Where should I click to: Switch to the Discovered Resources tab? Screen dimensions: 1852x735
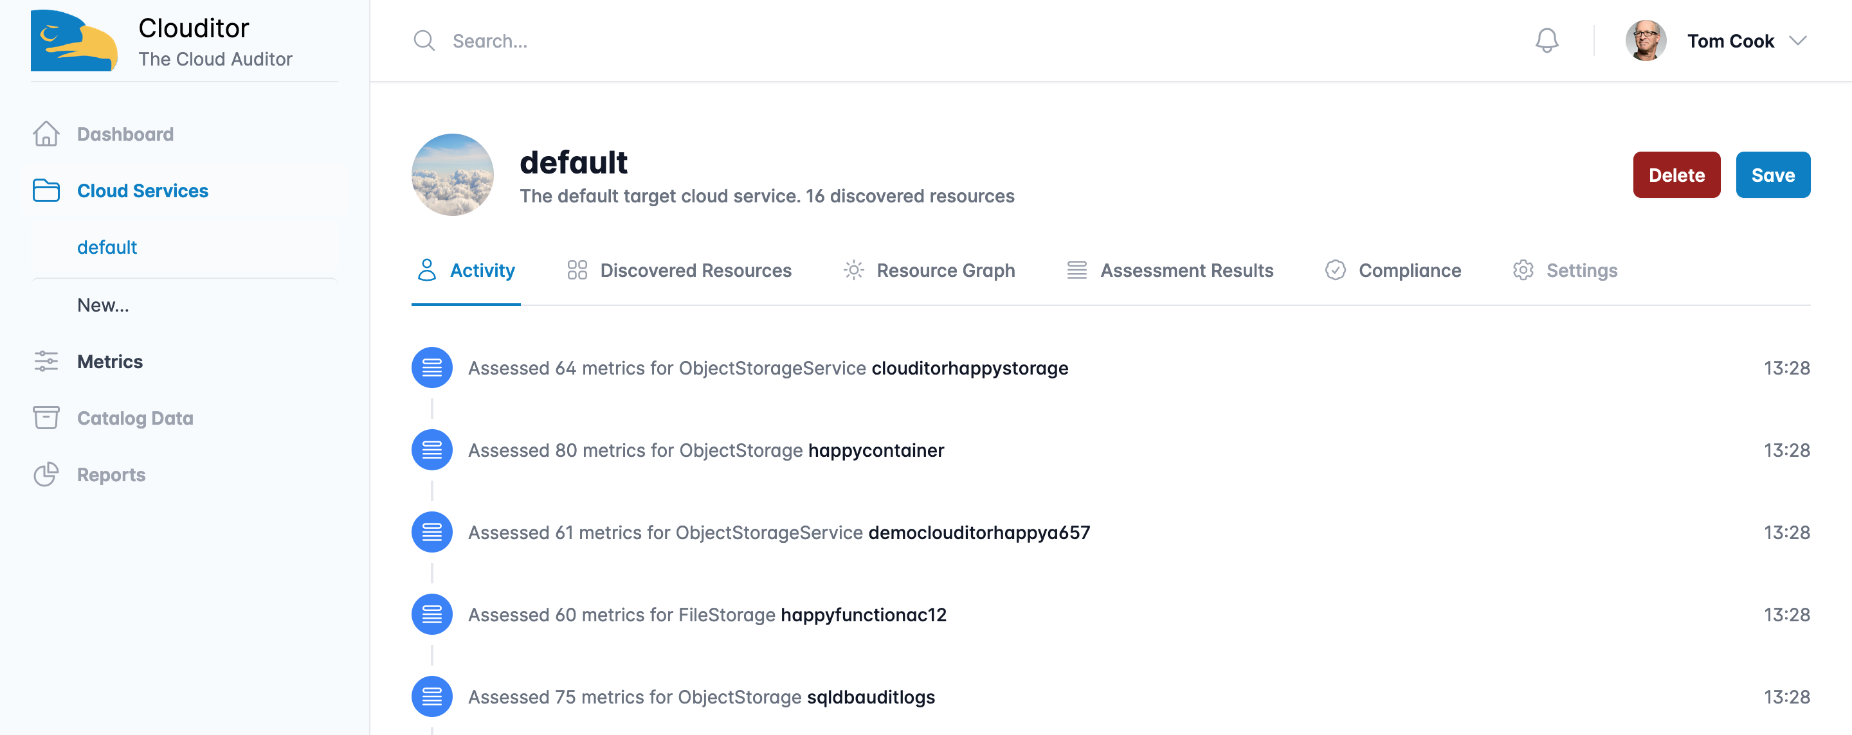click(x=678, y=271)
